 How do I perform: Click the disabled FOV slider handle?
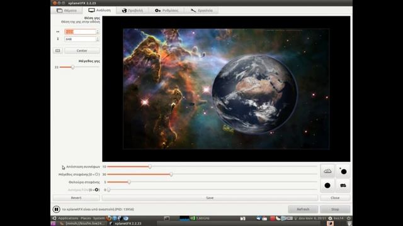[x=109, y=190]
